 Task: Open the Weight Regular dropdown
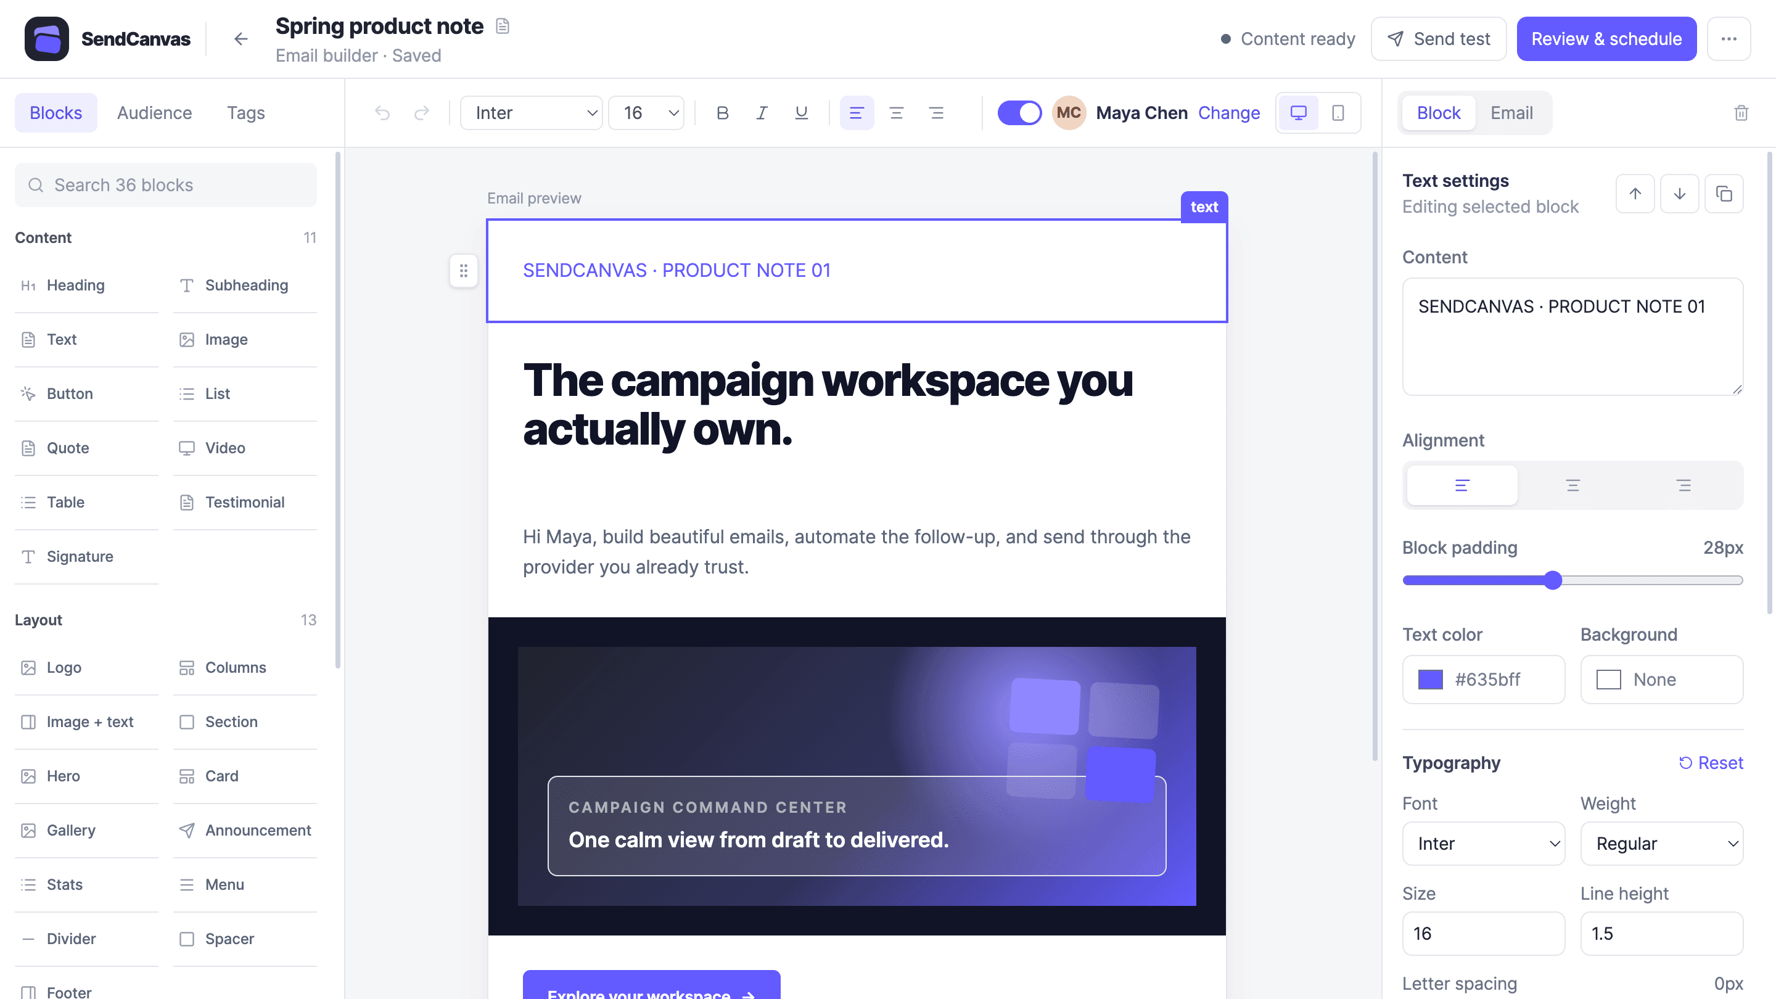(1661, 843)
